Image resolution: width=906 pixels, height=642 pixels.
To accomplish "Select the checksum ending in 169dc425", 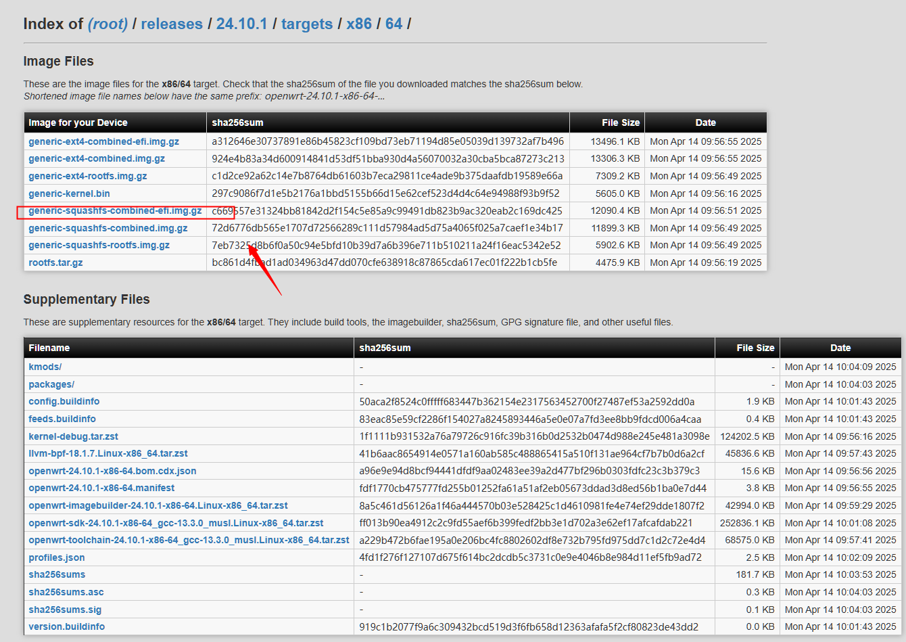I will 387,210.
